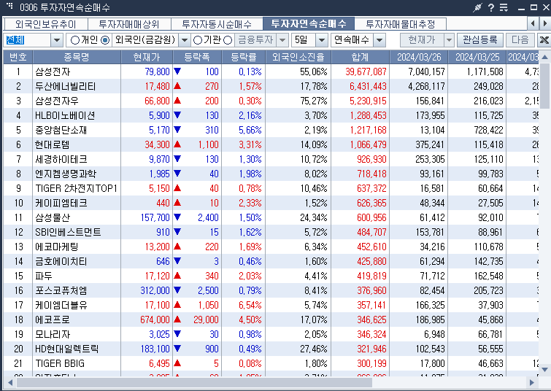The height and width of the screenshot is (391, 551).
Task: Click the horizontal scrollbar left arrow
Action: point(9,382)
